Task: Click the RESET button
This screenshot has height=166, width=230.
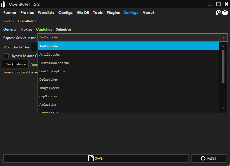Action: (209, 158)
